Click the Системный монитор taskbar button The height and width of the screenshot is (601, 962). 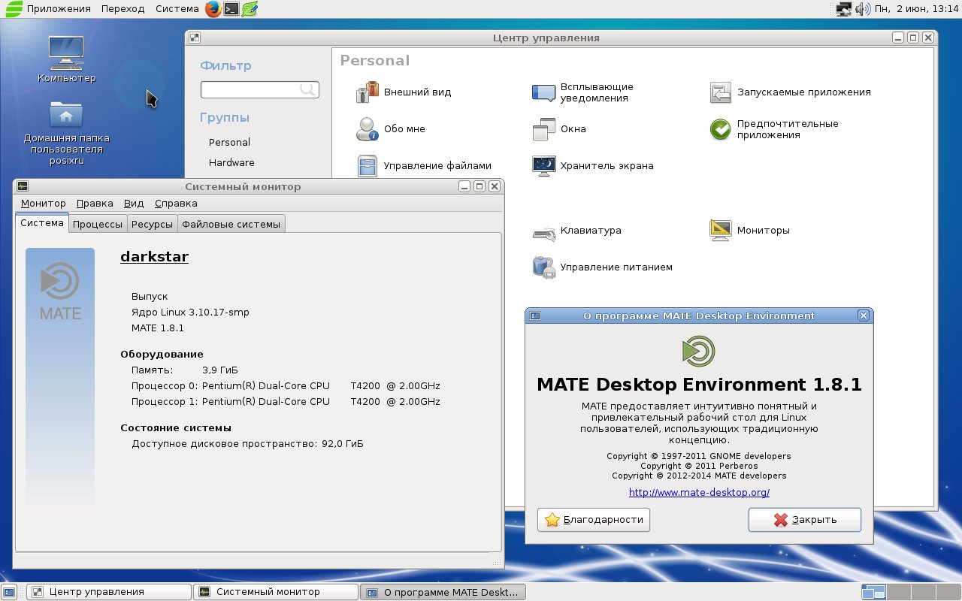(x=276, y=592)
